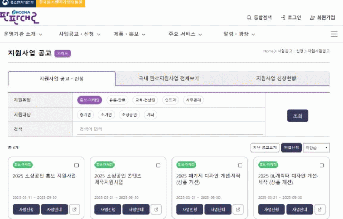Screen dimensions: 343x219
Task: Click the 검색어 입력 text field
Action: [x=169, y=129]
